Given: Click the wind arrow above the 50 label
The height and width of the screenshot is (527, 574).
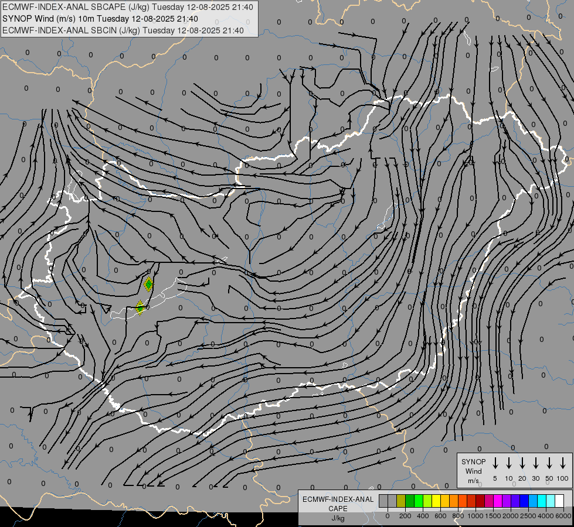Looking at the screenshot, I should [x=549, y=463].
